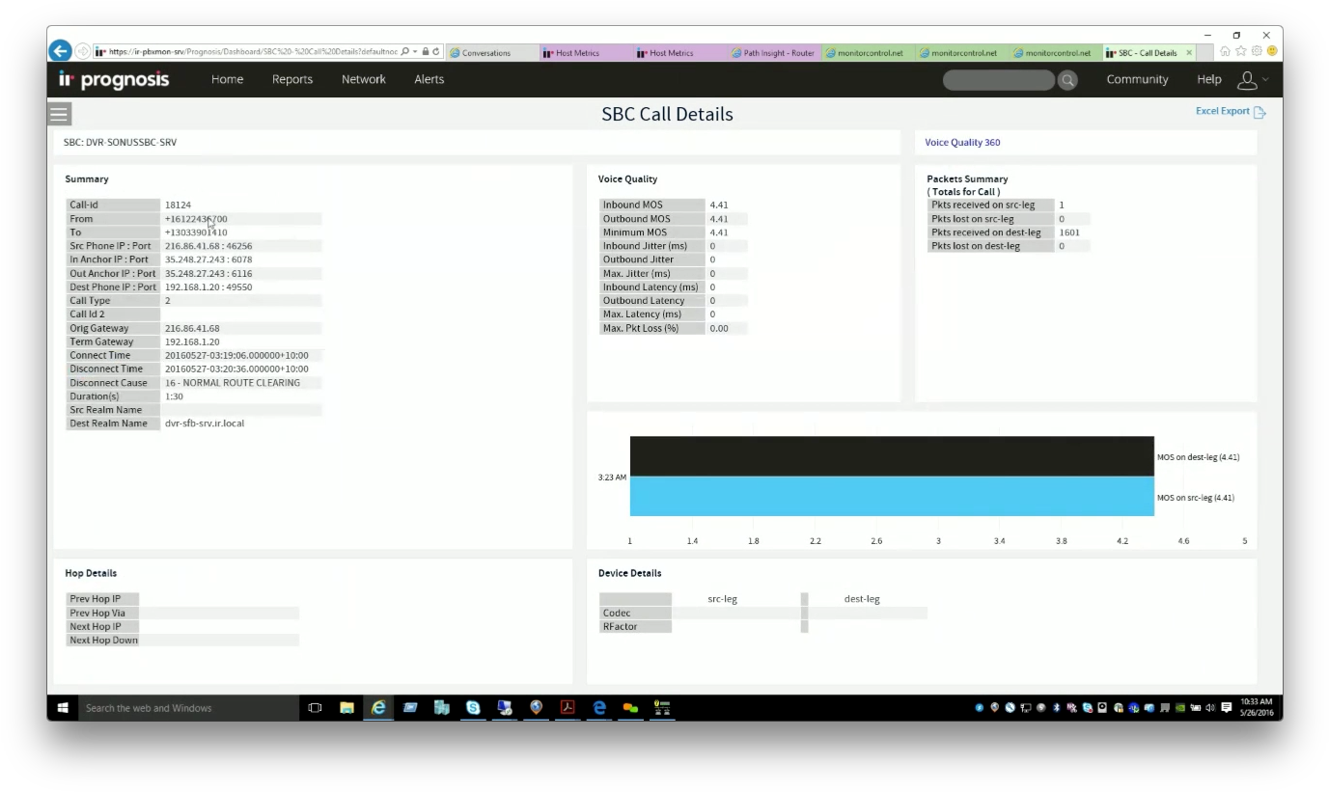The width and height of the screenshot is (1329, 792).
Task: Click the Excel Export link
Action: point(1223,111)
